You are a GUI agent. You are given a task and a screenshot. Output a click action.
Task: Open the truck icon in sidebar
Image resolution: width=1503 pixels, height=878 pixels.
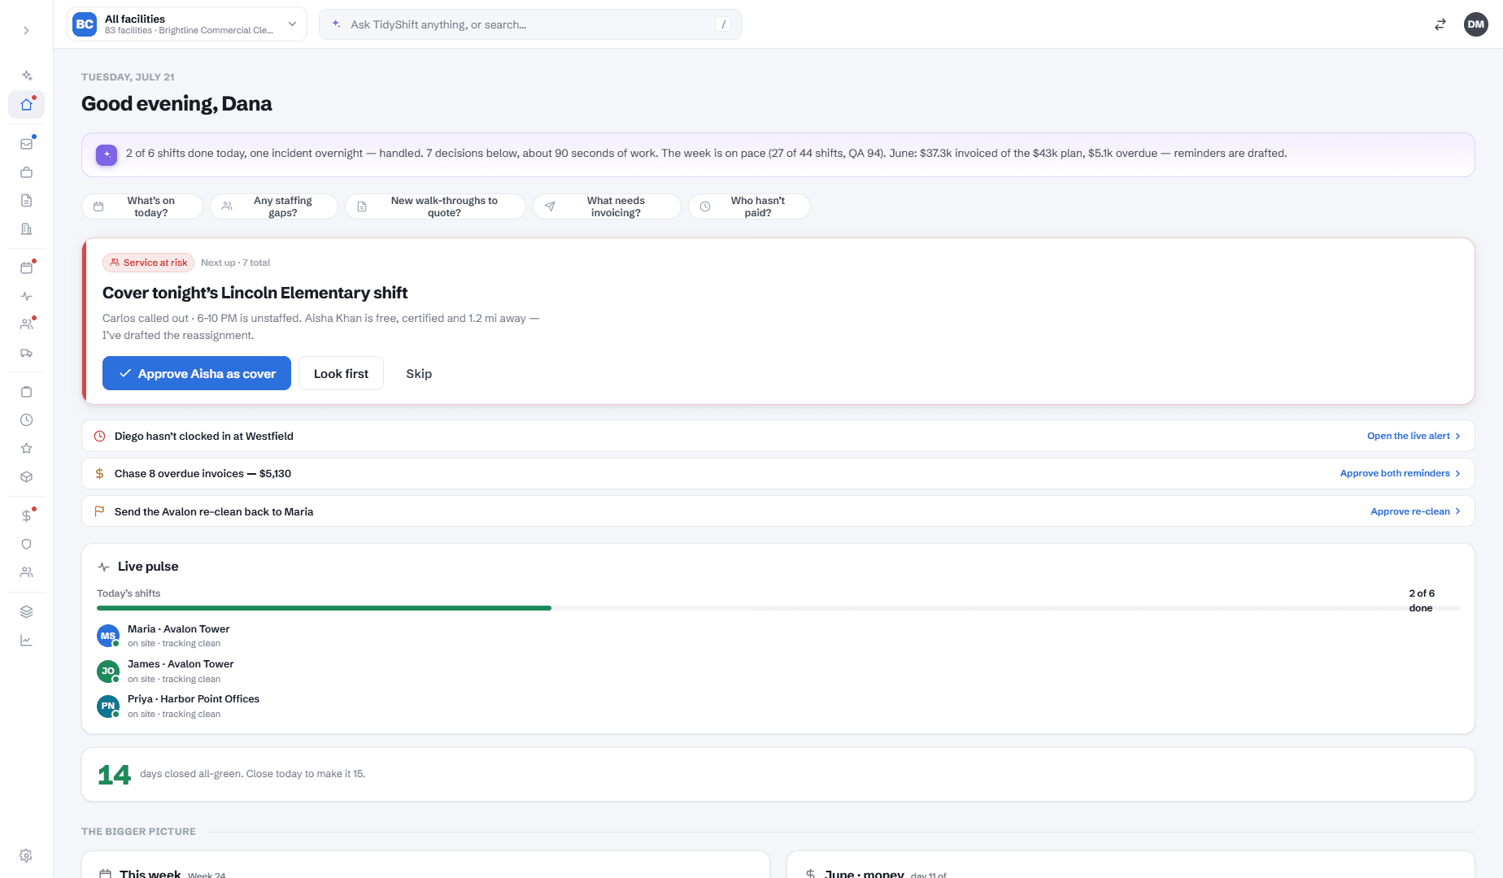coord(26,353)
